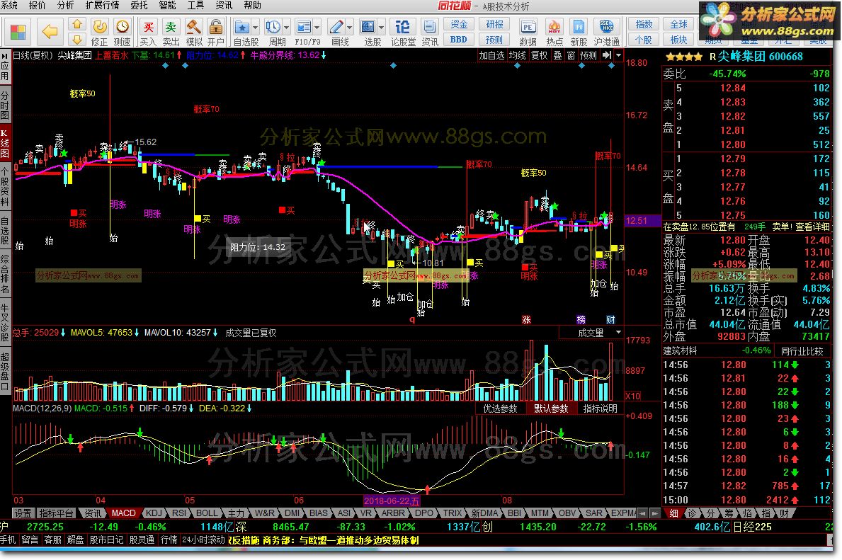The width and height of the screenshot is (842, 560).
Task: Open 同行业比较 industry comparison link
Action: click(x=802, y=350)
